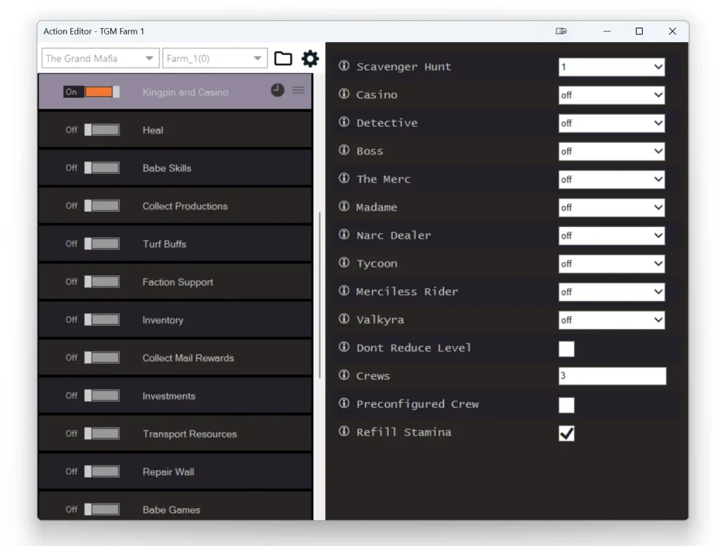Maximize the Action Editor window
The width and height of the screenshot is (721, 546).
(x=639, y=31)
